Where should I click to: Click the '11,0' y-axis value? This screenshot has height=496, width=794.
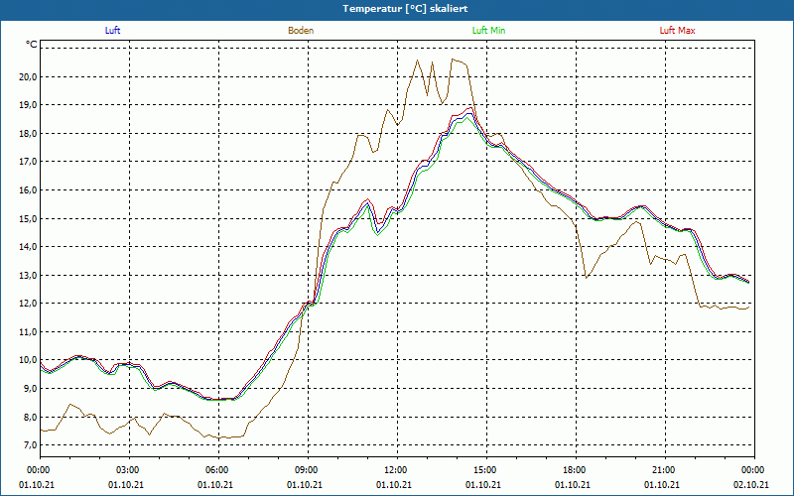tap(29, 332)
